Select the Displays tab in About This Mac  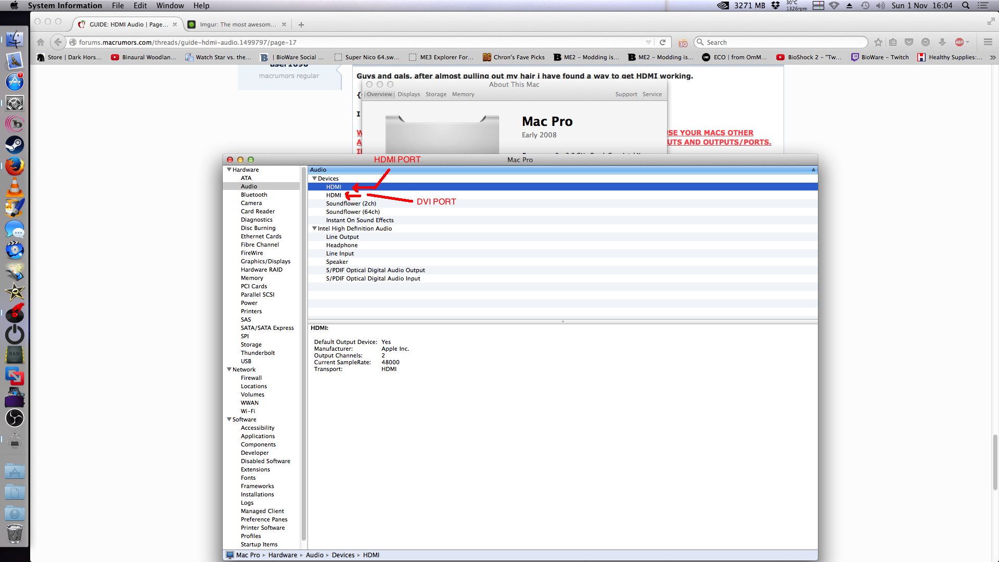pos(408,94)
